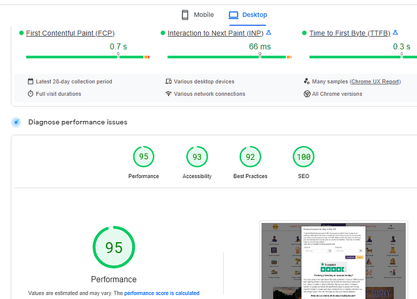
Task: Click the green dot beside First Contentful Paint
Action: [22, 33]
